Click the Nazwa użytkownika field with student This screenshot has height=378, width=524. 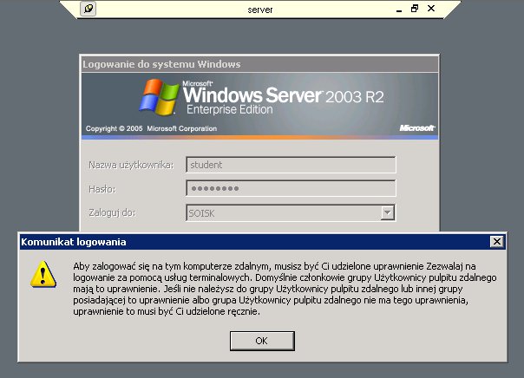[x=291, y=165]
